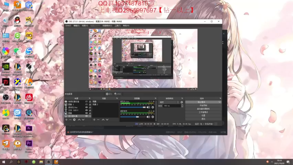Open taskbar search magnifier

(x=11, y=162)
